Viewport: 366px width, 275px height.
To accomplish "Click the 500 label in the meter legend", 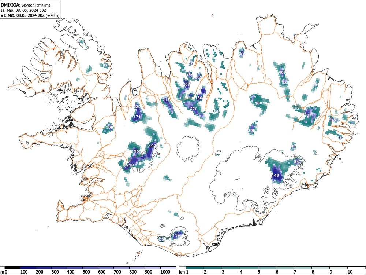I will [x=86, y=272].
